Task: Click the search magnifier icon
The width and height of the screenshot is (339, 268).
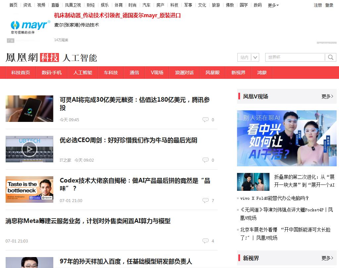Action: coord(331,57)
